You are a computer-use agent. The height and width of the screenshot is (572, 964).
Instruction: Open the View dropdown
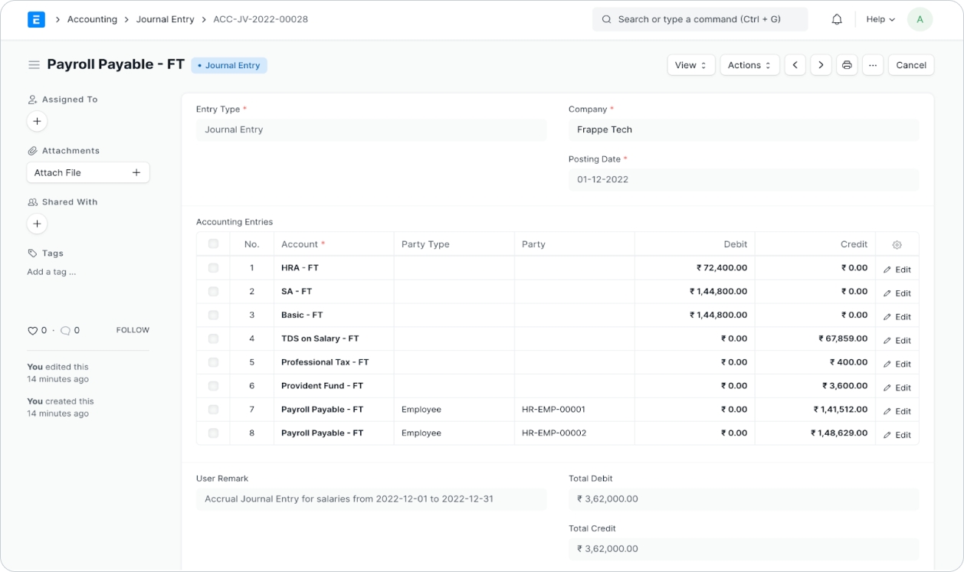click(x=690, y=65)
